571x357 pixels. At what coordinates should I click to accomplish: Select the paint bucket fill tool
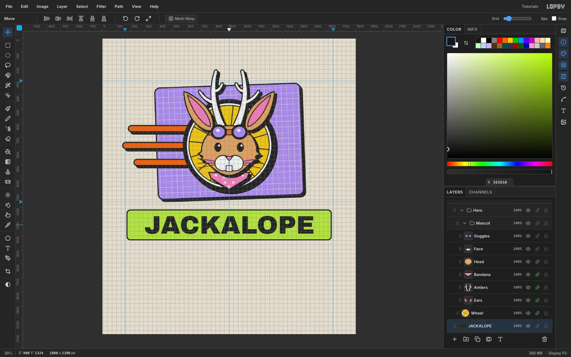tap(8, 152)
